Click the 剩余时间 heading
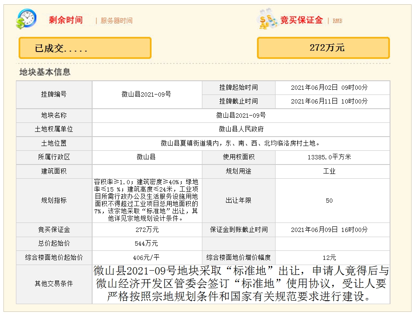The image size is (415, 314). click(x=65, y=20)
